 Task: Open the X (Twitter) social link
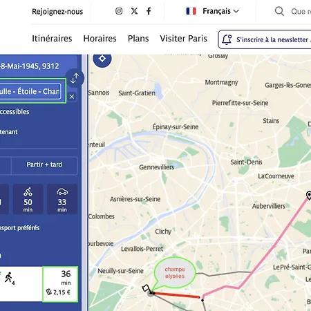pyautogui.click(x=134, y=11)
